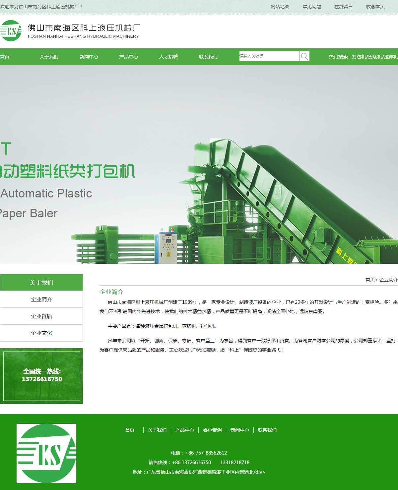398x490 pixels.
Task: Open 人才招聘 navigation item
Action: (x=168, y=57)
